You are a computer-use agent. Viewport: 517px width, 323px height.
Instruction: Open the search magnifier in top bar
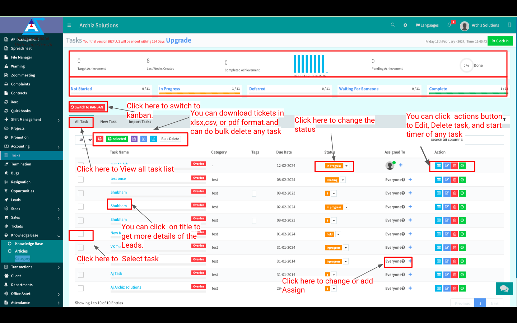[x=393, y=25]
